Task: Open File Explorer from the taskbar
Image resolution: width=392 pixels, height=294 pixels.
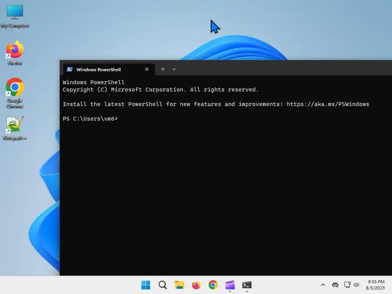Action: point(179,285)
